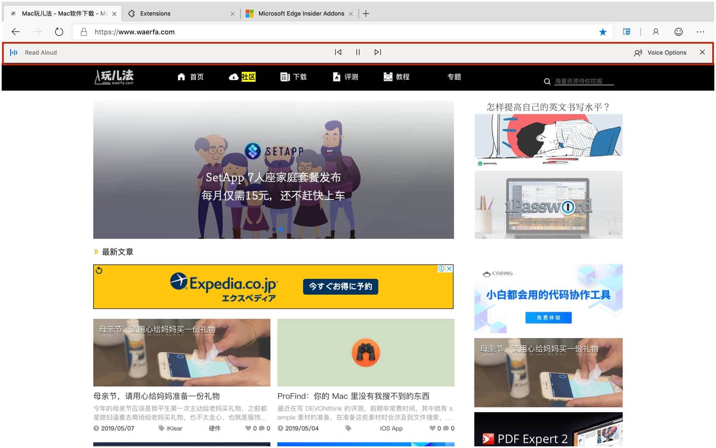Like the Mother's Day article heart icon
The image size is (716, 448).
(248, 428)
